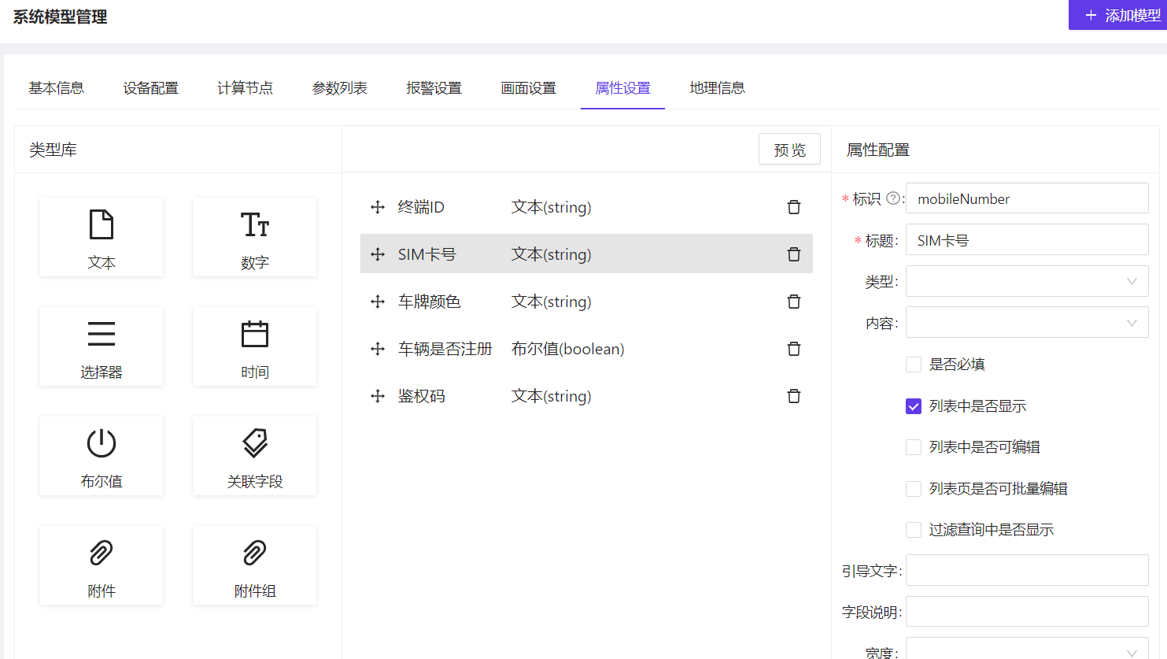The height and width of the screenshot is (659, 1167).
Task: Click the 选择器 (selector) type icon
Action: tap(101, 346)
